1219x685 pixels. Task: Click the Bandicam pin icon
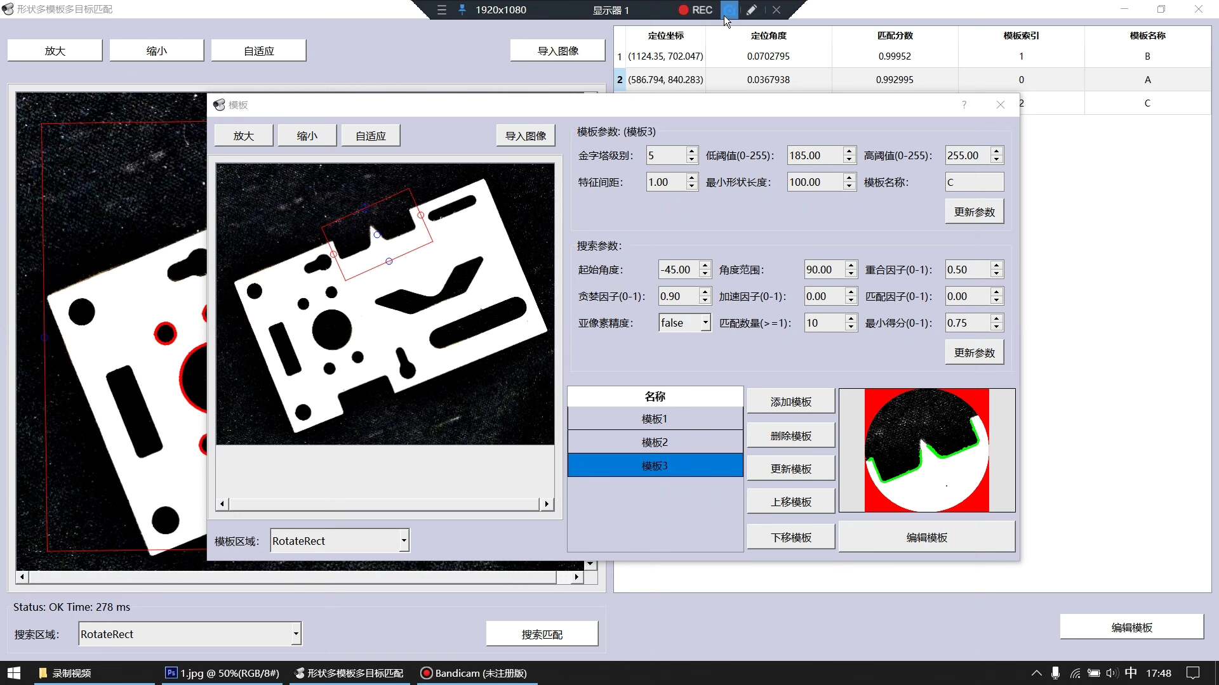pos(462,10)
